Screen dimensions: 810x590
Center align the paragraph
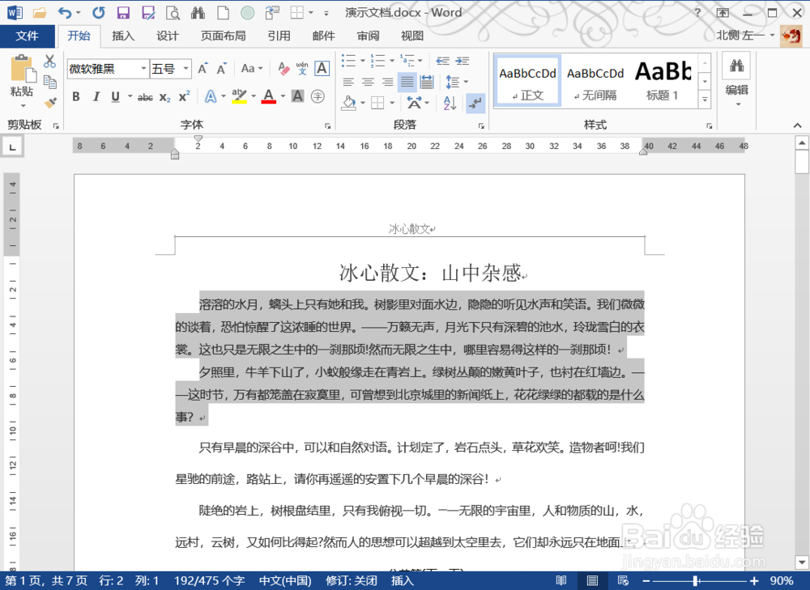pyautogui.click(x=368, y=82)
